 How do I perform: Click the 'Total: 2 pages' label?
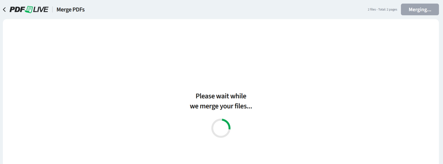pos(388,10)
